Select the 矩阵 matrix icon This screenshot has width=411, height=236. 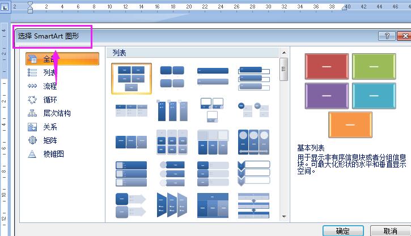[32, 140]
